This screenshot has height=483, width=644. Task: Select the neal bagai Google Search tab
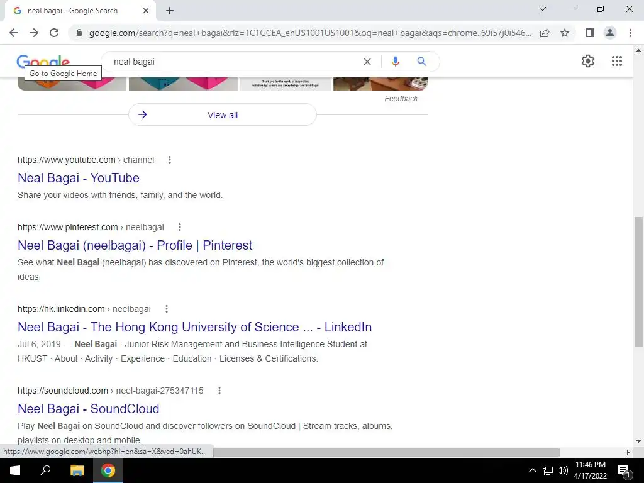(80, 11)
